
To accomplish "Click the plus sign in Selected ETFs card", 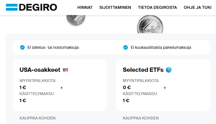I will (165, 88).
